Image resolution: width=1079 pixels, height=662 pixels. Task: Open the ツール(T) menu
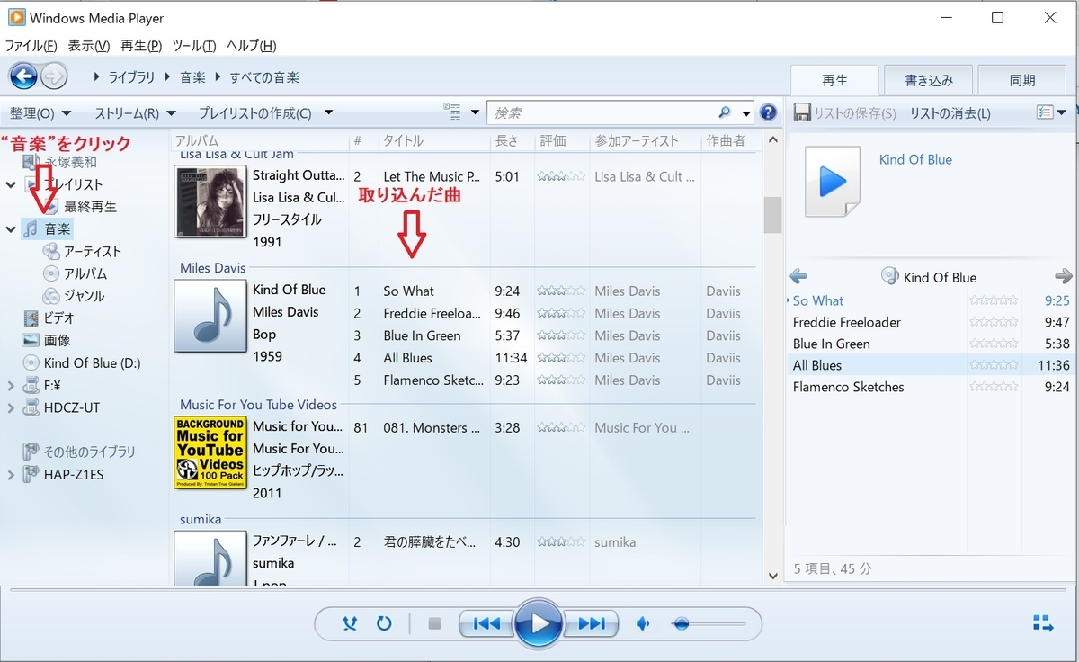coord(193,46)
